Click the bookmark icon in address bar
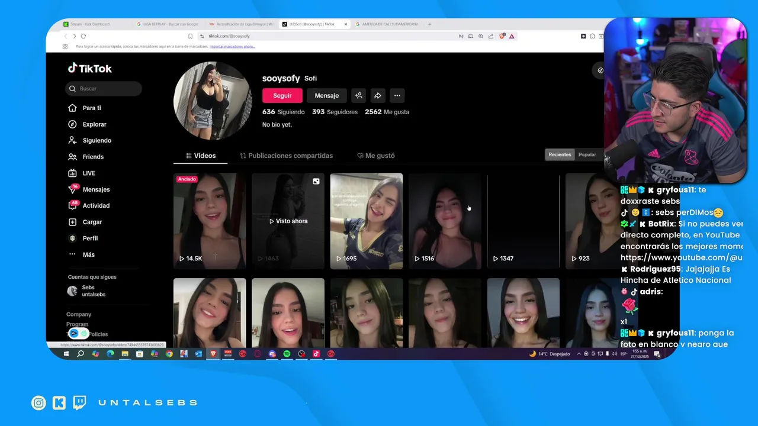 tap(190, 36)
